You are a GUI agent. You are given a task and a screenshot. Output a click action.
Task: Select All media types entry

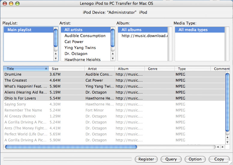(x=200, y=30)
